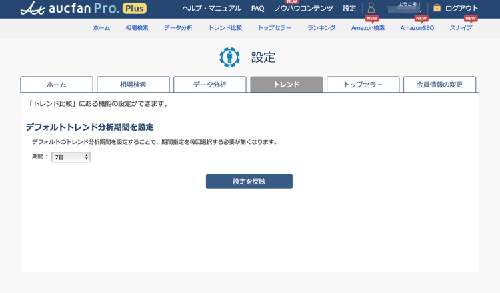Click 設定 in the top header
Image resolution: width=500 pixels, height=293 pixels.
tap(349, 9)
